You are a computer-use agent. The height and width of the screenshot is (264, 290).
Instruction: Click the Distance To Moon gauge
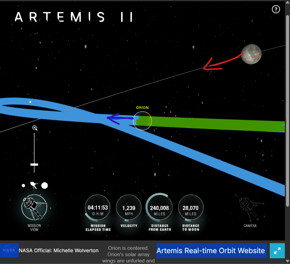(191, 207)
